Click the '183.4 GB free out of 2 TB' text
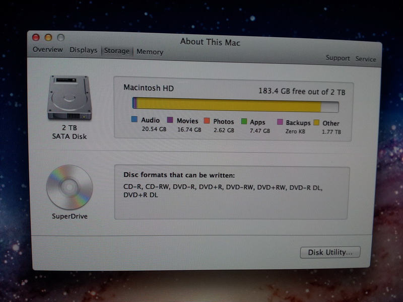Image resolution: width=403 pixels, height=302 pixels. 302,92
